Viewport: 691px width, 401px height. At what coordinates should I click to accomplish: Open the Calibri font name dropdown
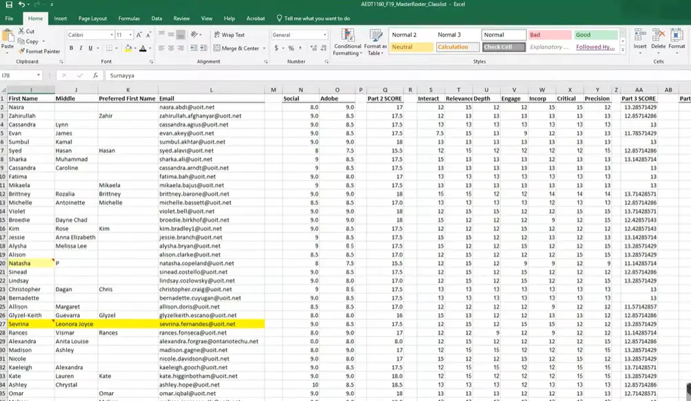[112, 35]
